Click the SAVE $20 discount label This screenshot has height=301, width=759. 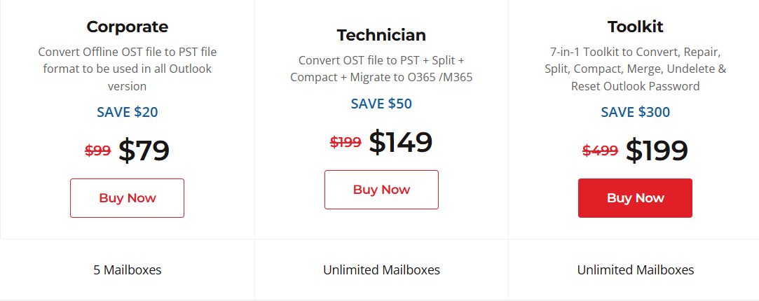127,112
